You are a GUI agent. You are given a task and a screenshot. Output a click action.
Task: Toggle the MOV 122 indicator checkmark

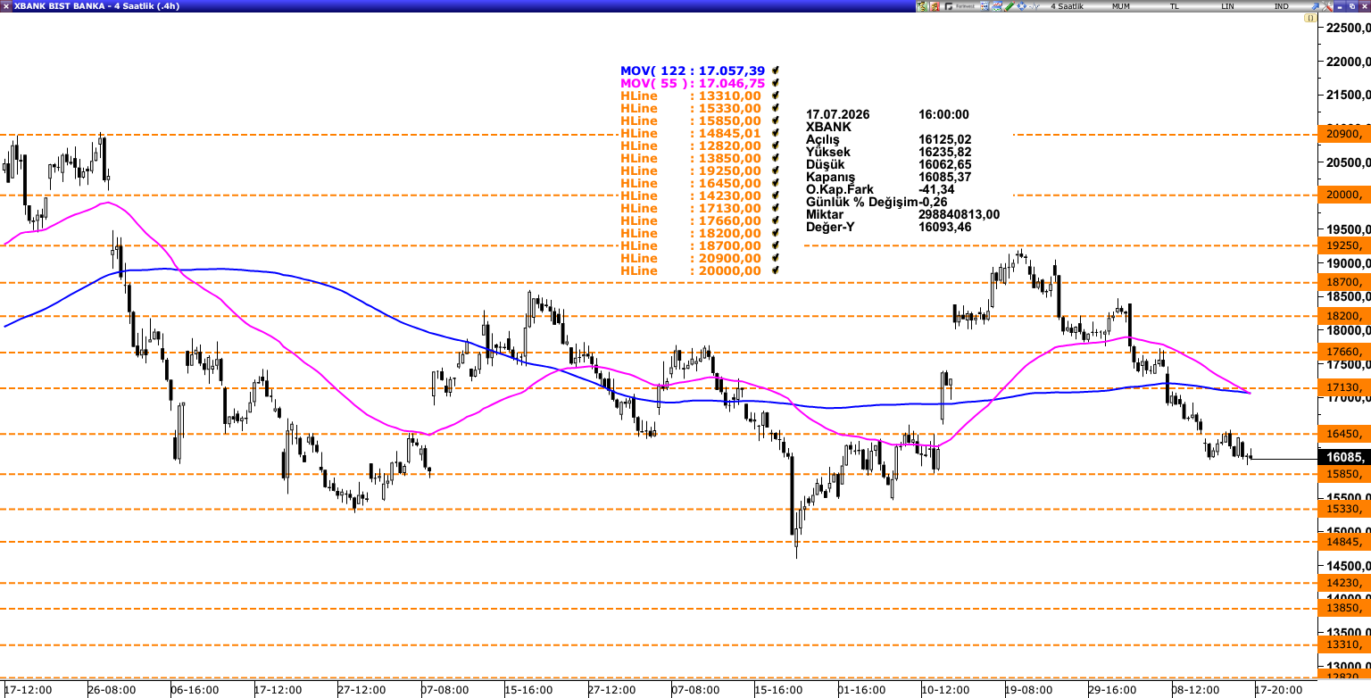click(x=776, y=71)
